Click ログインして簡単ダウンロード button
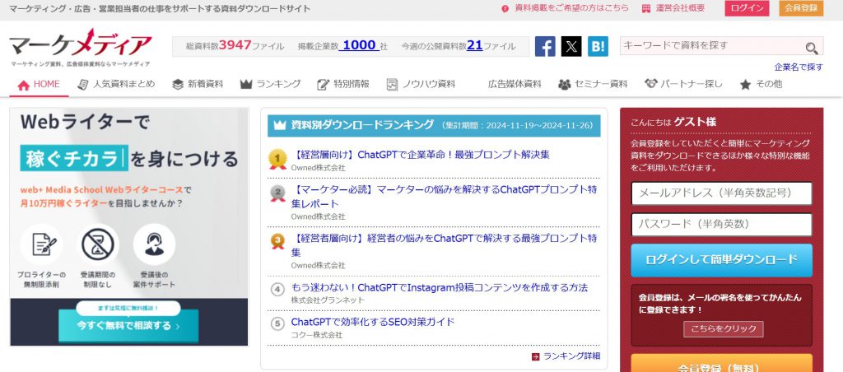The image size is (843, 372). (x=721, y=260)
